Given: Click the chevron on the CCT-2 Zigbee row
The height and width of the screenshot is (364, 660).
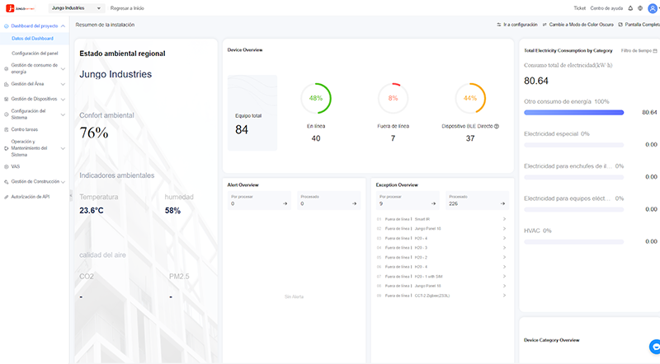Looking at the screenshot, I should click(504, 296).
